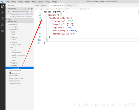Image resolution: width=139 pixels, height=110 pixels.
Task: Click the VS Code logo icon
Action: (2, 2)
